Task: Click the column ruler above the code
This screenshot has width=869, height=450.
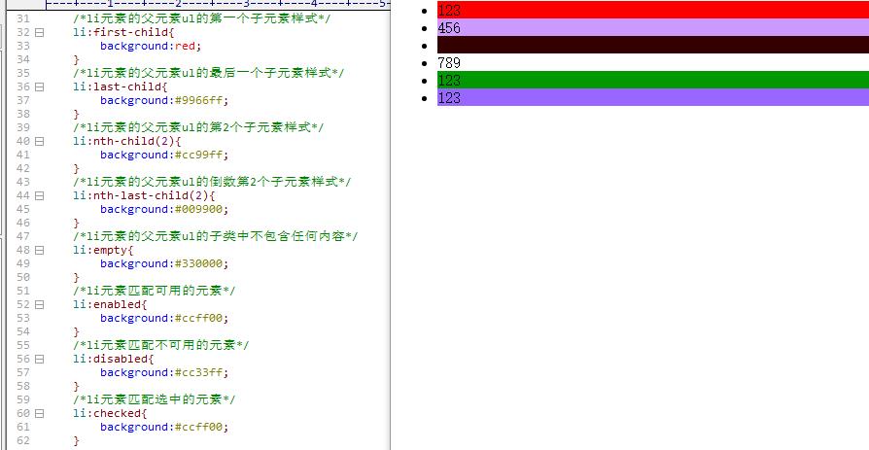Action: point(218,4)
